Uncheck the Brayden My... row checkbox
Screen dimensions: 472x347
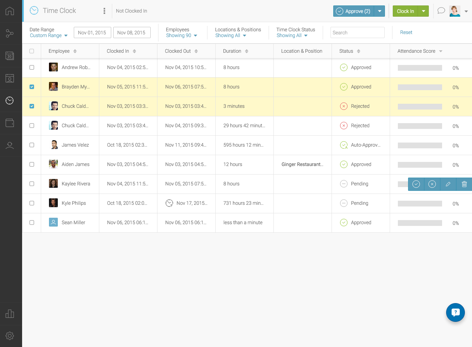tap(32, 87)
